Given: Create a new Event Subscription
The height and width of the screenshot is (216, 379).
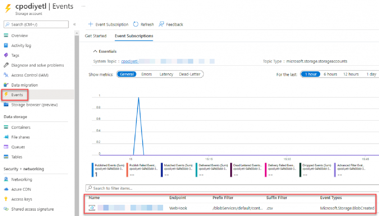Looking at the screenshot, I should [x=108, y=24].
